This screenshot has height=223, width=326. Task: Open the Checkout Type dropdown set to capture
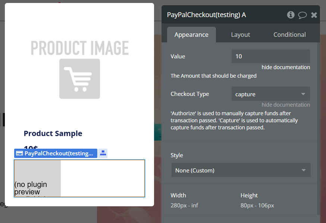click(x=271, y=94)
